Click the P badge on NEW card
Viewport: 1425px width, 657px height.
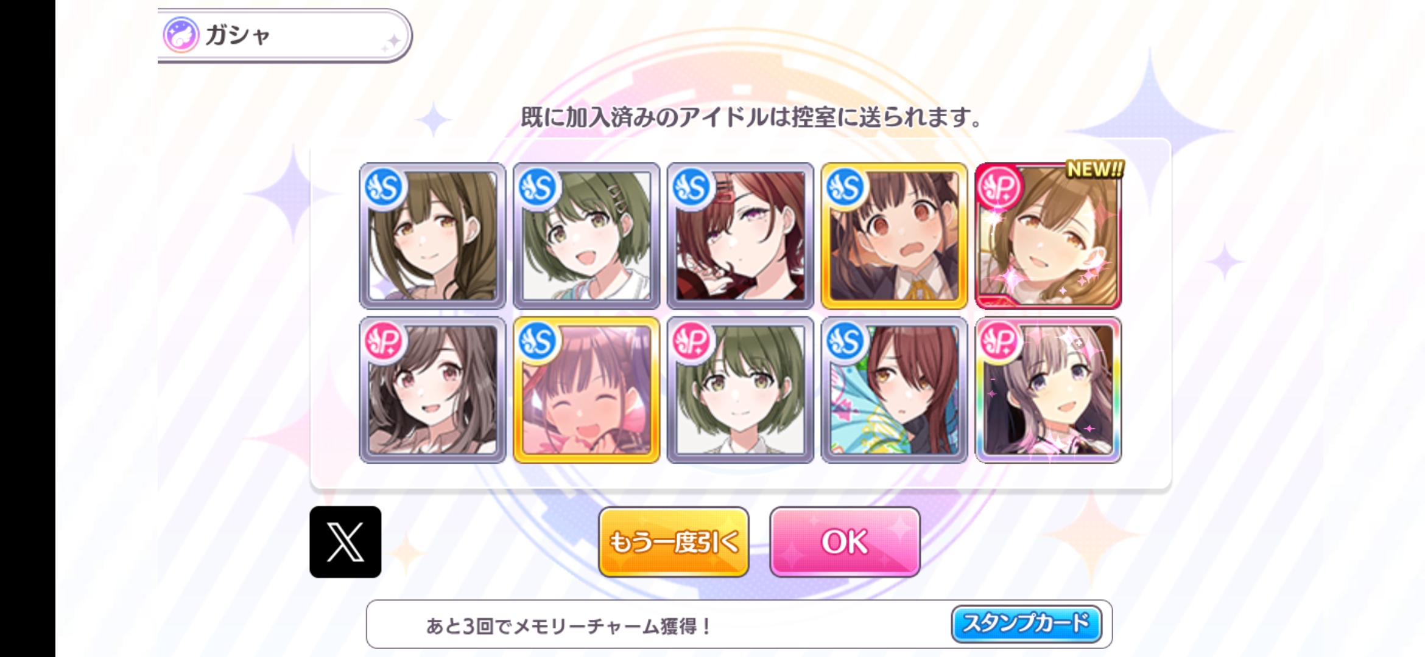tap(1000, 187)
